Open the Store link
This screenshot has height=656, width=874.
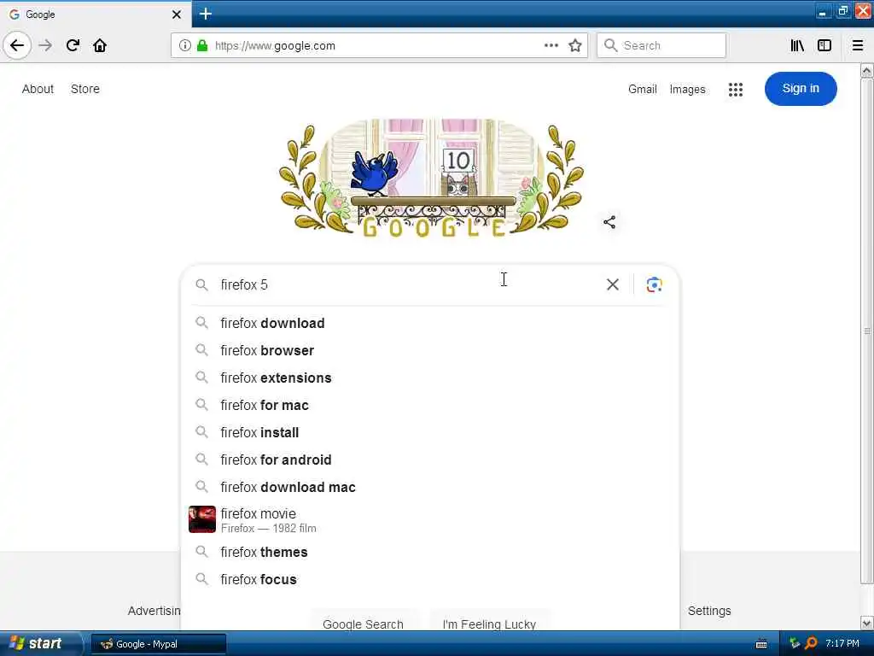pyautogui.click(x=85, y=89)
